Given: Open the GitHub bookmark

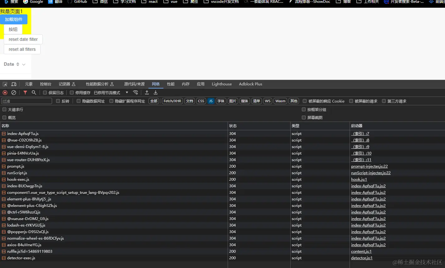Looking at the screenshot, I should 77,2.
